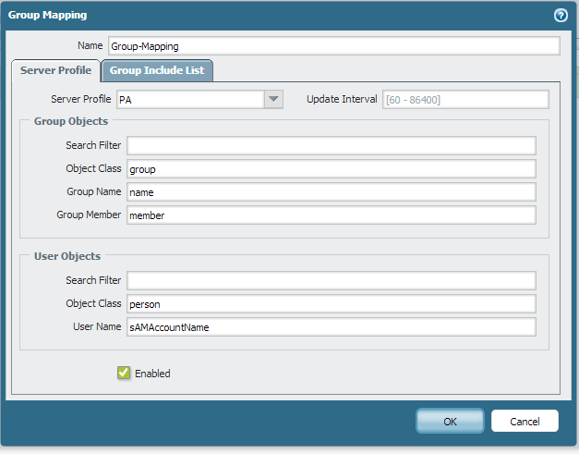This screenshot has width=579, height=454.
Task: Switch to the Group Include List tab
Action: pos(157,70)
